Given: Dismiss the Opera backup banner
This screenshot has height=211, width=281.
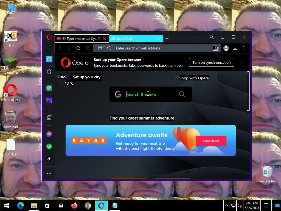Looking at the screenshot, I should tap(243, 62).
